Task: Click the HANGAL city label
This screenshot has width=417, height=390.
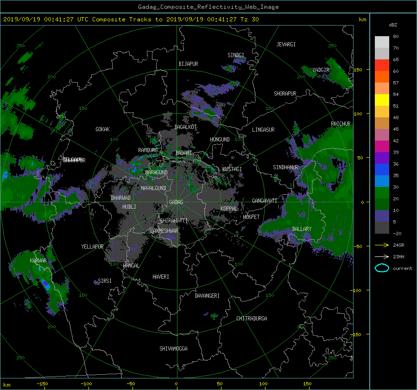Action: 131,266
